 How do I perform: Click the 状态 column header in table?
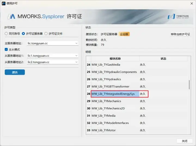tap(163, 59)
